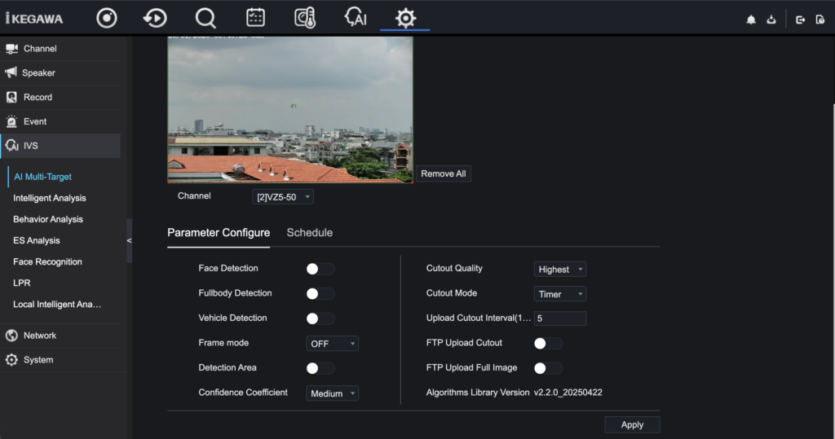
Task: Open the live view icon in top bar
Action: pyautogui.click(x=107, y=18)
